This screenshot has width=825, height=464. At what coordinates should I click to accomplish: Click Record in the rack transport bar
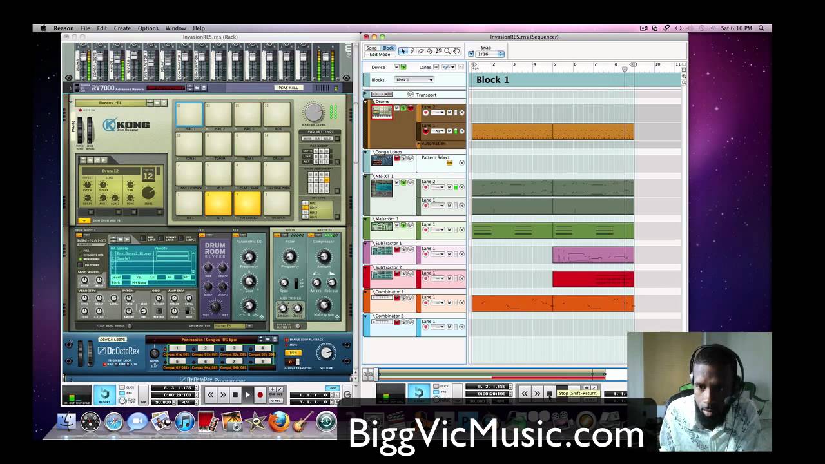click(260, 394)
